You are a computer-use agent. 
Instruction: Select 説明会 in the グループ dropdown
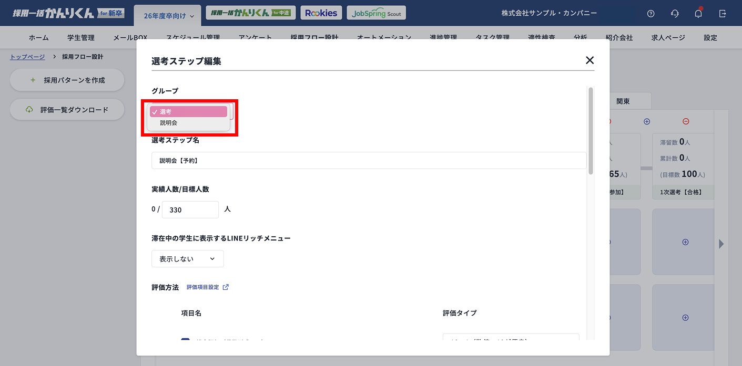(x=168, y=123)
